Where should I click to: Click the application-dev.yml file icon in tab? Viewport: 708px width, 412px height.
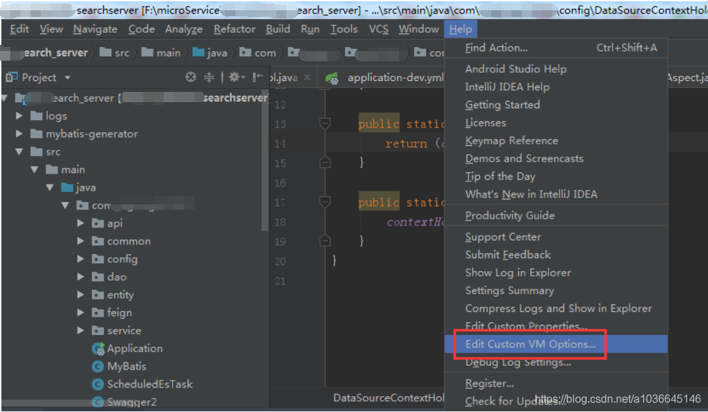[x=331, y=78]
